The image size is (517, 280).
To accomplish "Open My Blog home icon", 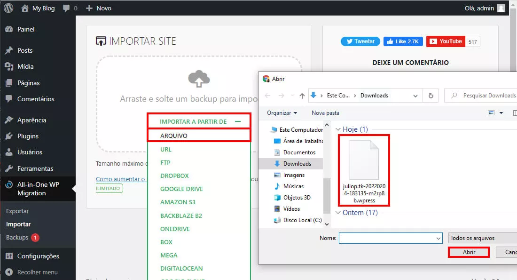I will point(25,8).
